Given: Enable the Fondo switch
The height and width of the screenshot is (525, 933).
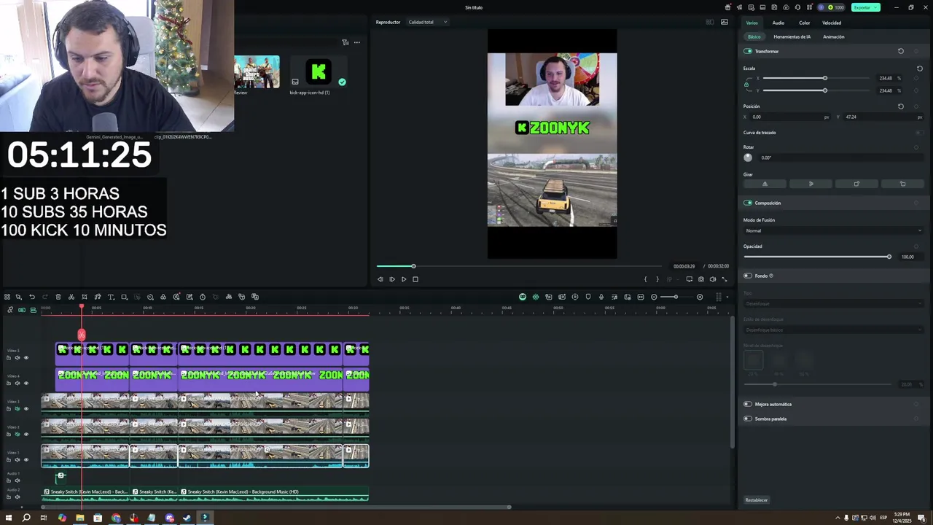Looking at the screenshot, I should pos(748,276).
